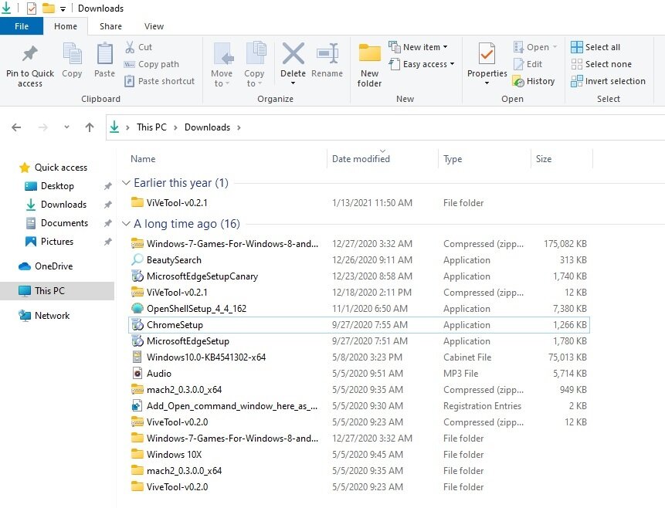Switch to the View ribbon tab
The width and height of the screenshot is (665, 508).
(x=154, y=26)
